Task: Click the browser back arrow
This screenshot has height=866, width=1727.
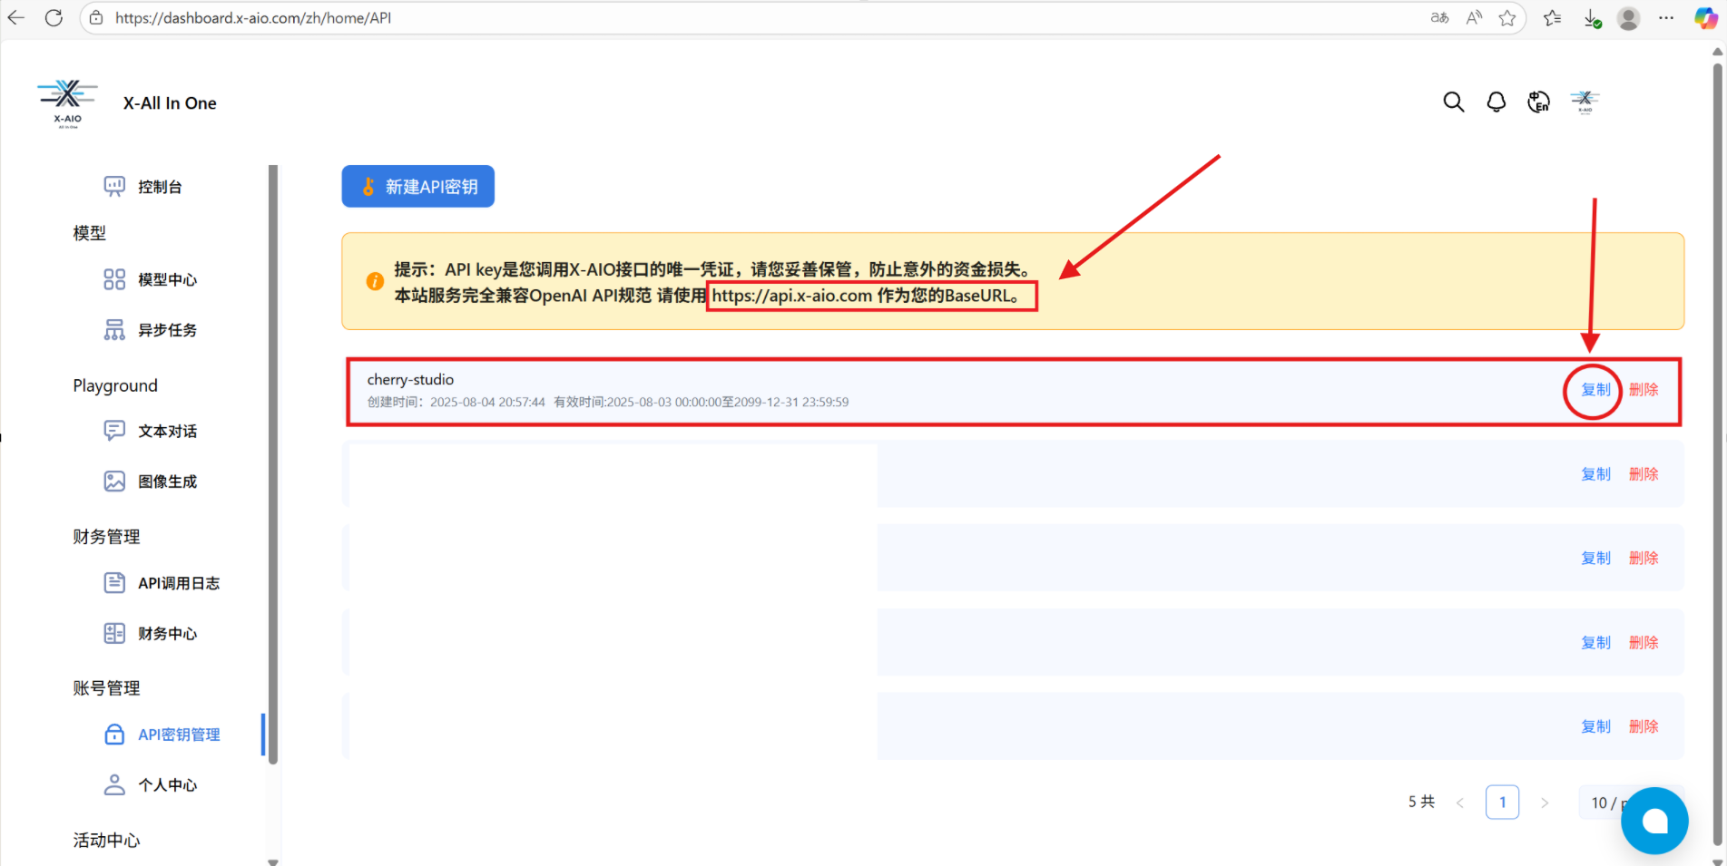Action: coord(16,17)
